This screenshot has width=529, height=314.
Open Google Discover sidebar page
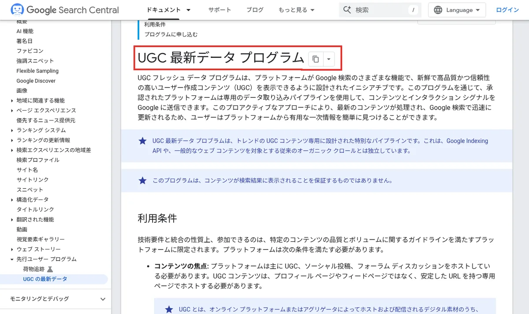tap(36, 81)
